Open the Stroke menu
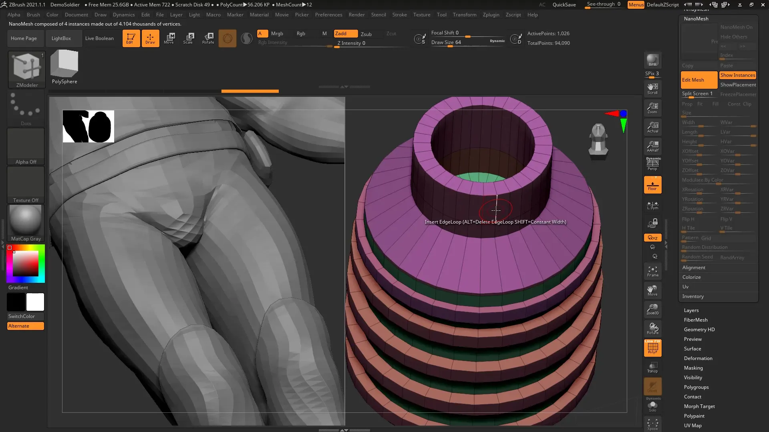 (x=399, y=15)
